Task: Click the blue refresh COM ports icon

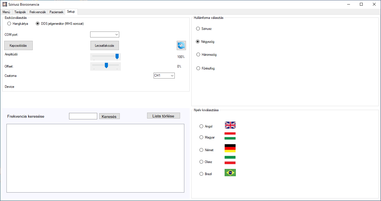Action: [x=181, y=45]
